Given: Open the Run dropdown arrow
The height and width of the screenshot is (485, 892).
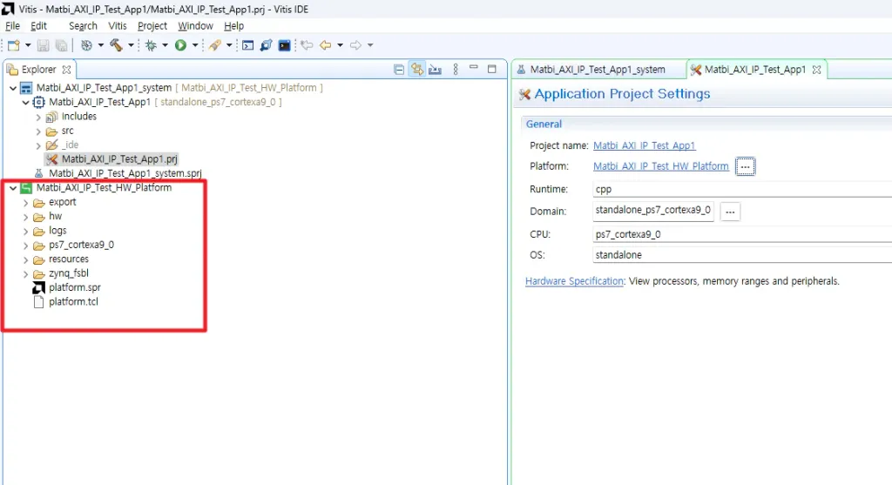Looking at the screenshot, I should [x=194, y=45].
